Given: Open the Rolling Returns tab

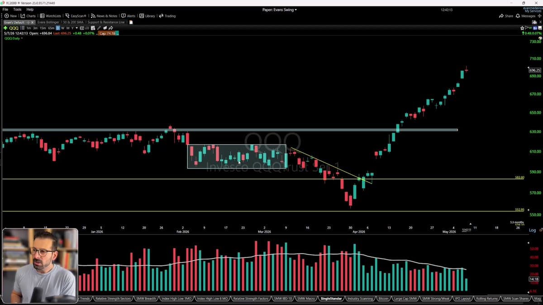Looking at the screenshot, I should click(487, 299).
